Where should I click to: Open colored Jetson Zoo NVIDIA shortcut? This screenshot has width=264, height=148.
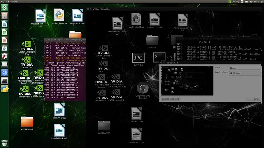pos(27,63)
